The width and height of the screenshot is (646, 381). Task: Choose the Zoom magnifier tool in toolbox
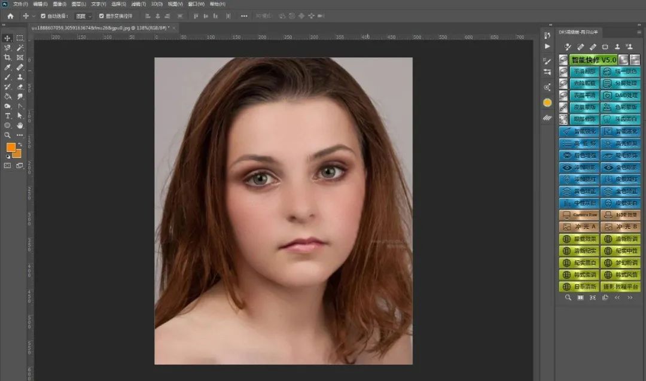coord(7,135)
